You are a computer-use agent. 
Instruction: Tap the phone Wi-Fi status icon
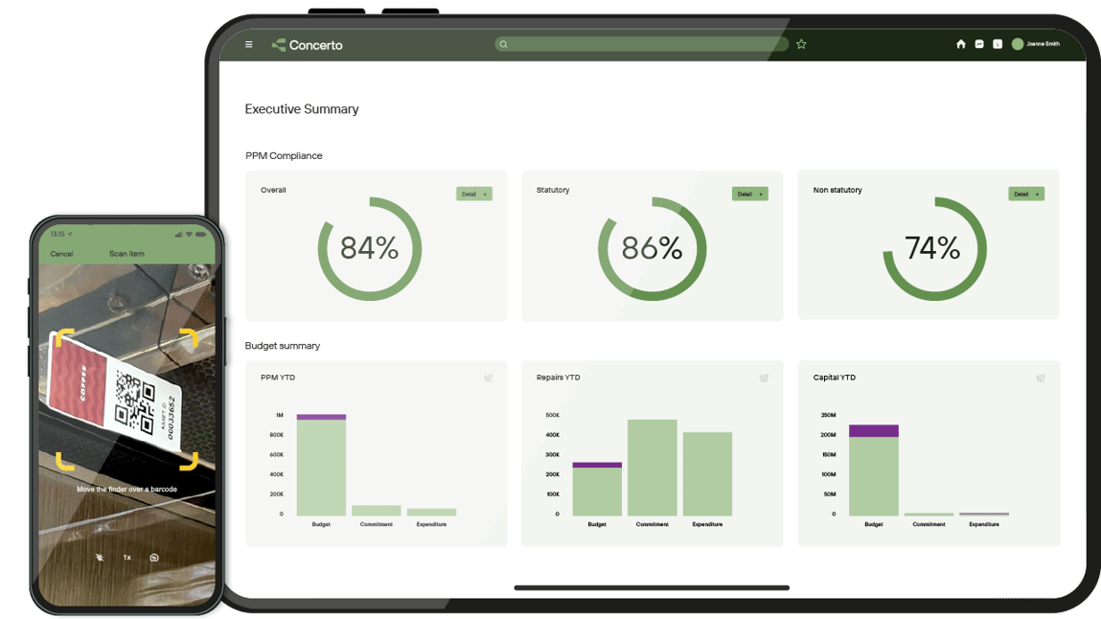pos(189,235)
